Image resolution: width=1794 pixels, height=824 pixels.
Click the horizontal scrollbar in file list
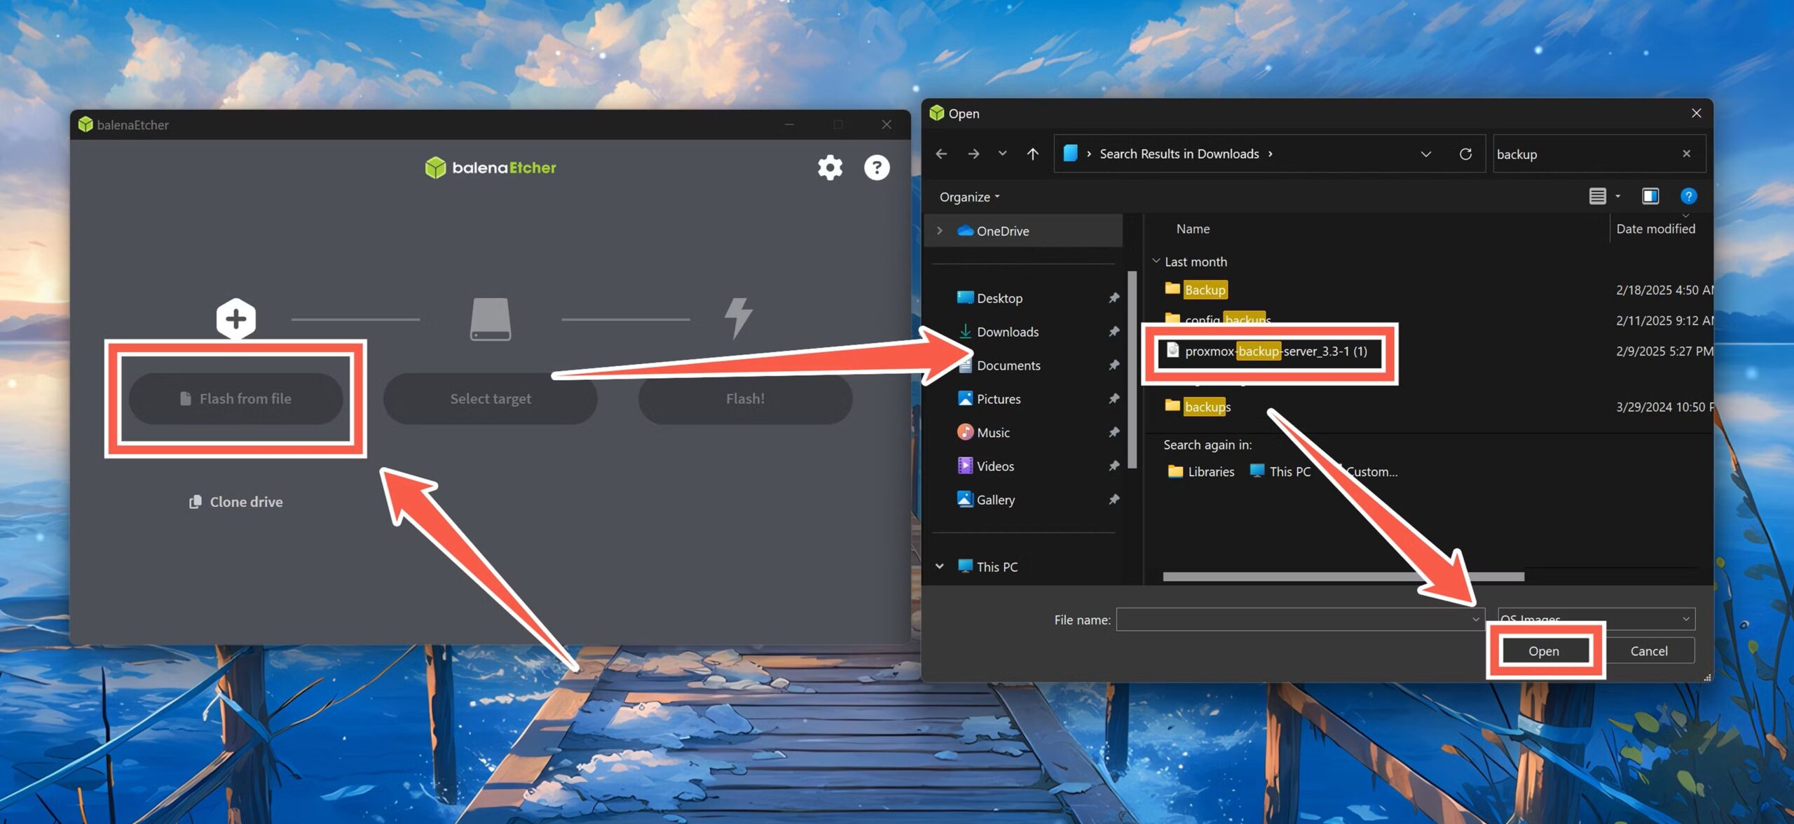point(1343,576)
